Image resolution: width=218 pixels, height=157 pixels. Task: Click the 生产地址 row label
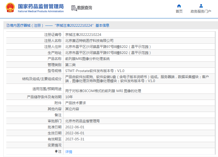[x=54, y=53]
